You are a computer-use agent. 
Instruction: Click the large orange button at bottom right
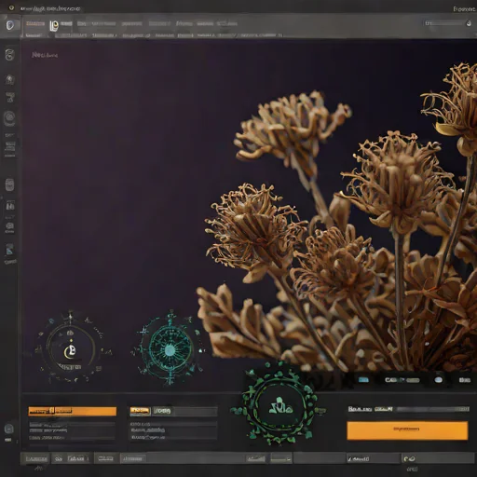(407, 430)
